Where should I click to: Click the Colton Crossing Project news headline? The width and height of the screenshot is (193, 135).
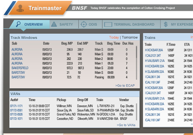pyautogui.click(x=133, y=8)
